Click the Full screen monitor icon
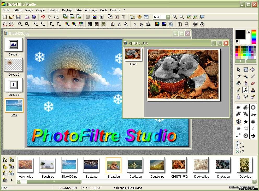This screenshot has height=191, width=259. coord(202,17)
